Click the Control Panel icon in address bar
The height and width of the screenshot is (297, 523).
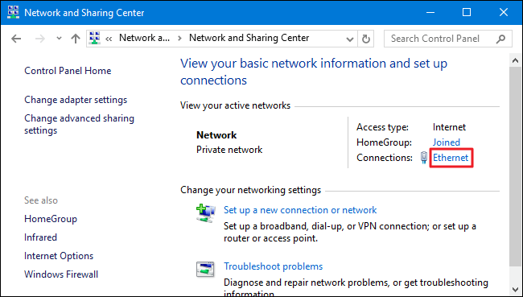tap(95, 39)
